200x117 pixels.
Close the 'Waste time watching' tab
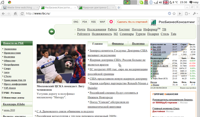(37, 8)
